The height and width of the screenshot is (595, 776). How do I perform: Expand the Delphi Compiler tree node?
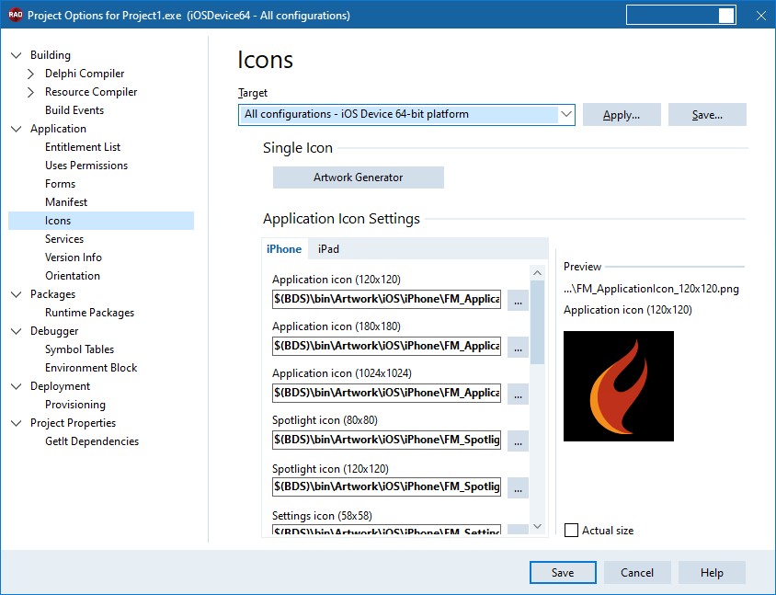(x=30, y=74)
